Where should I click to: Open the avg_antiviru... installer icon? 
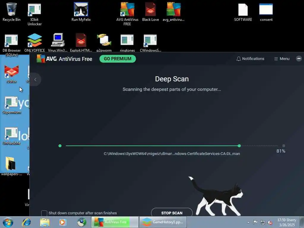[x=173, y=12]
